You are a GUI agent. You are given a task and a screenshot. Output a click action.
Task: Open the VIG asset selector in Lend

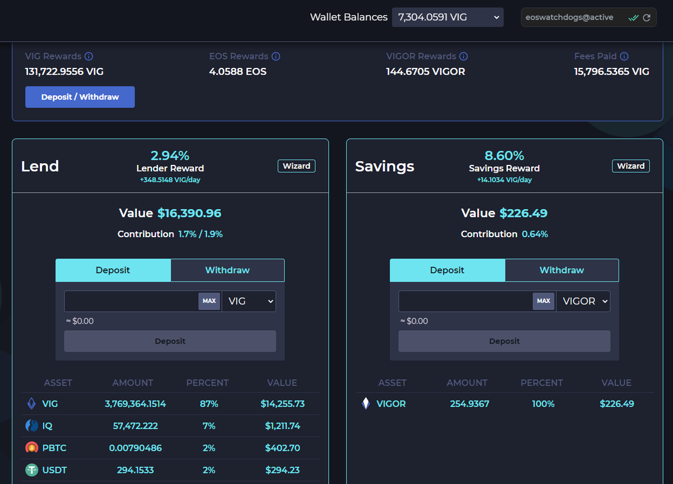tap(249, 301)
